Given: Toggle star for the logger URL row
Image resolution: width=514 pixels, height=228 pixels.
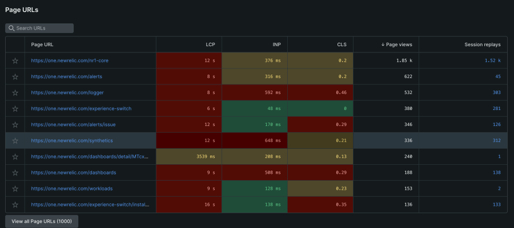Looking at the screenshot, I should point(15,92).
